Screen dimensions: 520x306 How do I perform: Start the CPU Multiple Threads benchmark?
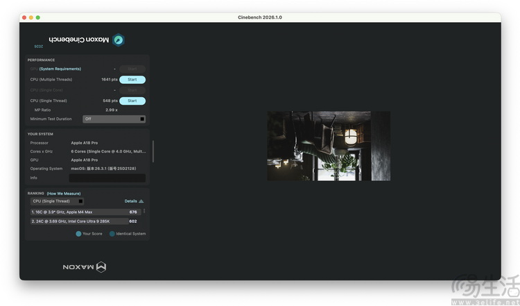pyautogui.click(x=132, y=80)
